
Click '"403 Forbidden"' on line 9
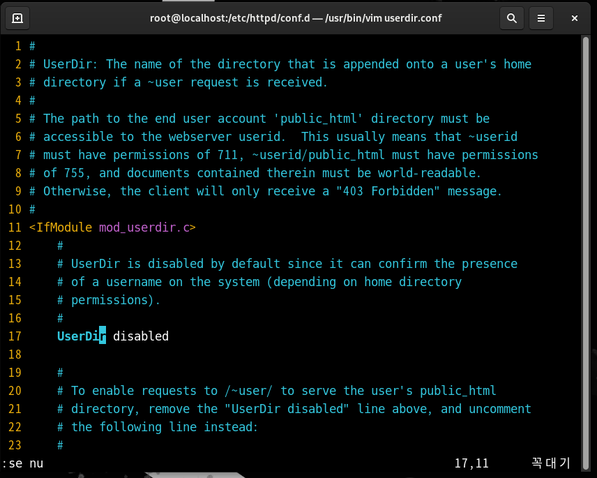pyautogui.click(x=388, y=191)
